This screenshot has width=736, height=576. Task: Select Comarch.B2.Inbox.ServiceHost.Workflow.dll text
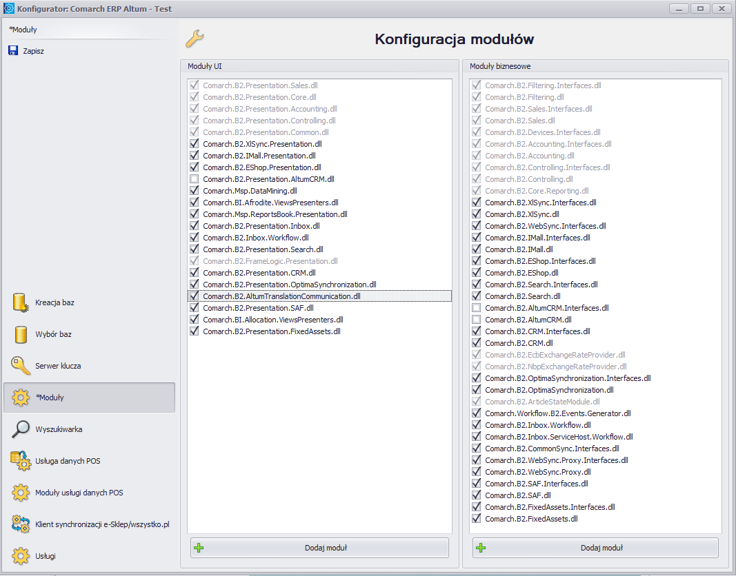(x=559, y=436)
